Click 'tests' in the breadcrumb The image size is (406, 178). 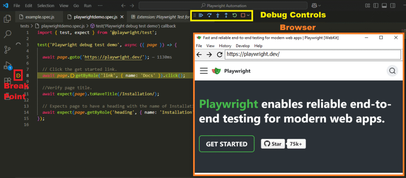click(25, 26)
